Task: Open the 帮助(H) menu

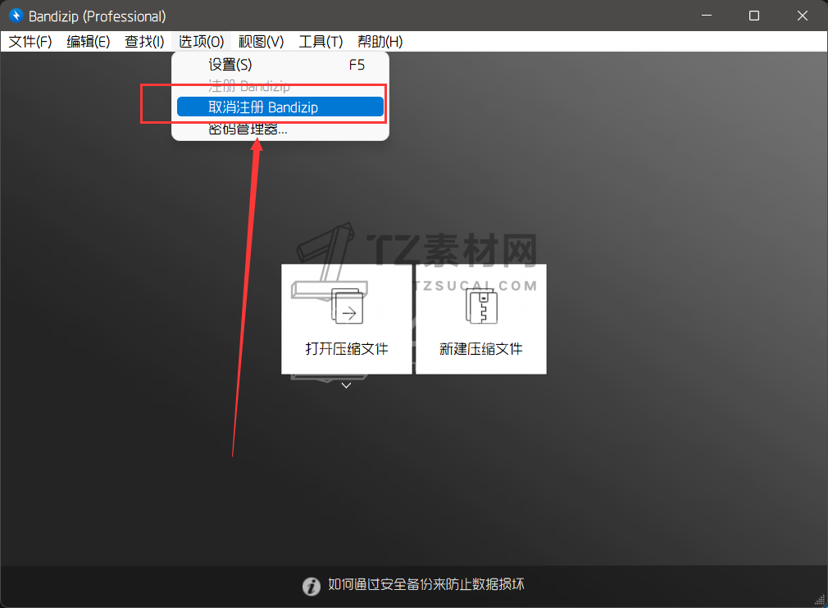Action: (380, 41)
